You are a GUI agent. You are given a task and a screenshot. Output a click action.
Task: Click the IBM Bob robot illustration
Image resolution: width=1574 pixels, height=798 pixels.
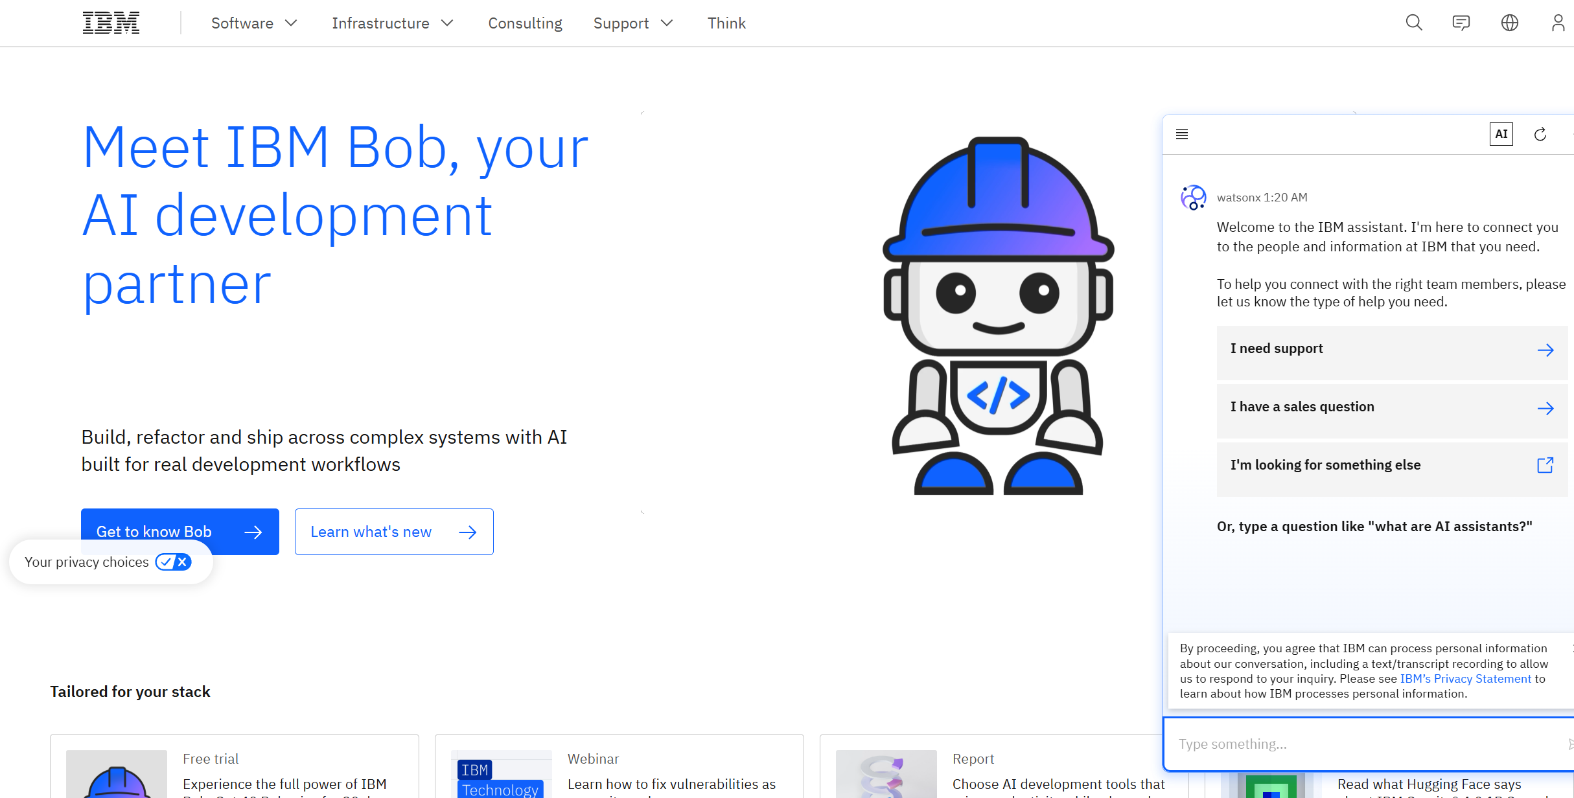tap(999, 315)
